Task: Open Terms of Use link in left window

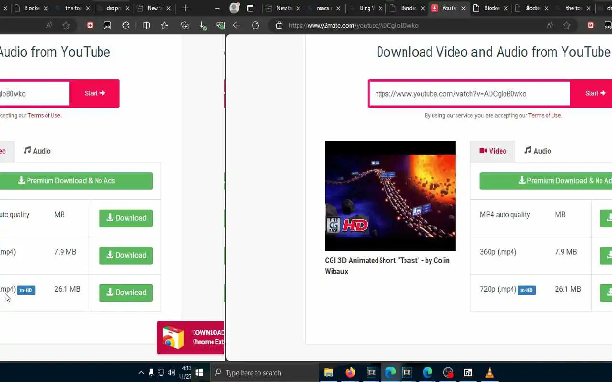Action: [44, 116]
